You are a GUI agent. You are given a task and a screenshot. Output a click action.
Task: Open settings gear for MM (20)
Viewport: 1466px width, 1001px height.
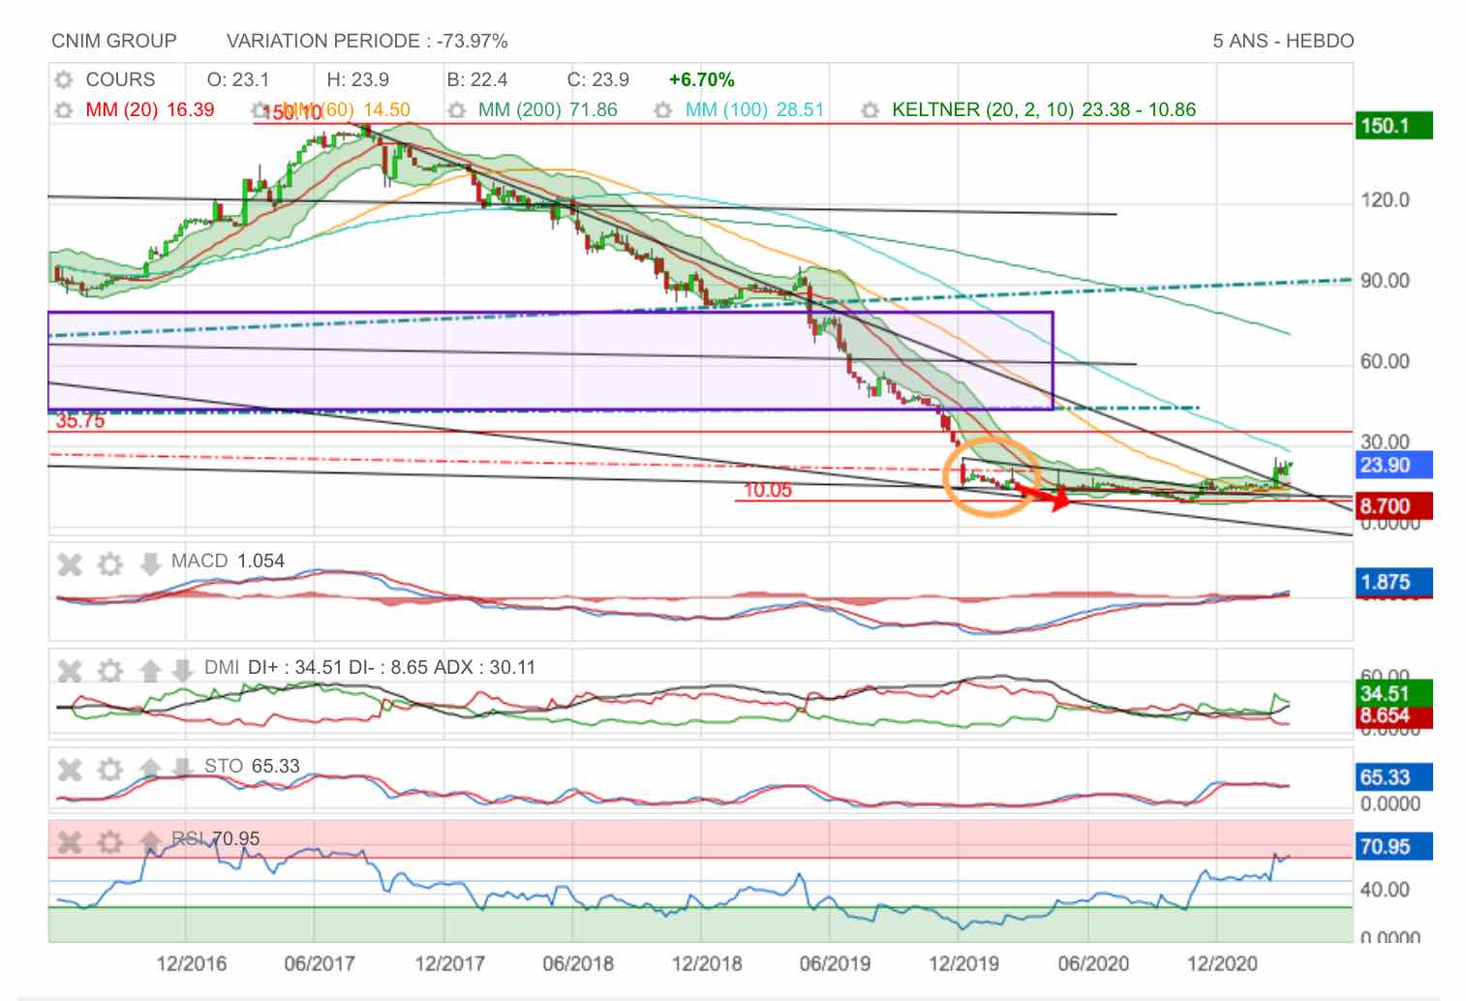point(64,109)
